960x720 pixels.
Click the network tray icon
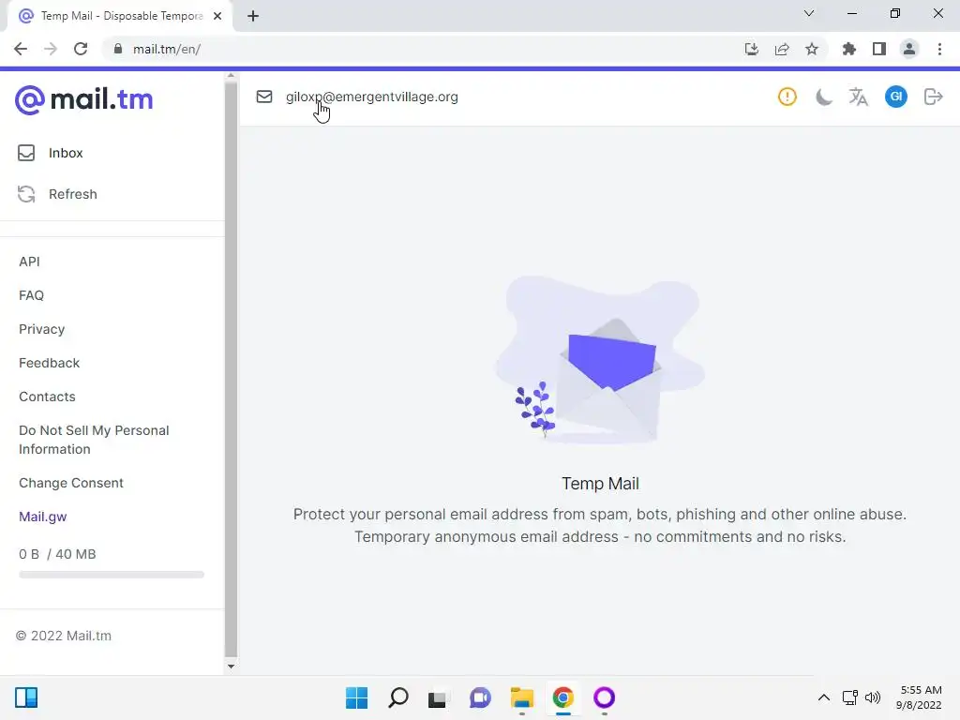(849, 697)
